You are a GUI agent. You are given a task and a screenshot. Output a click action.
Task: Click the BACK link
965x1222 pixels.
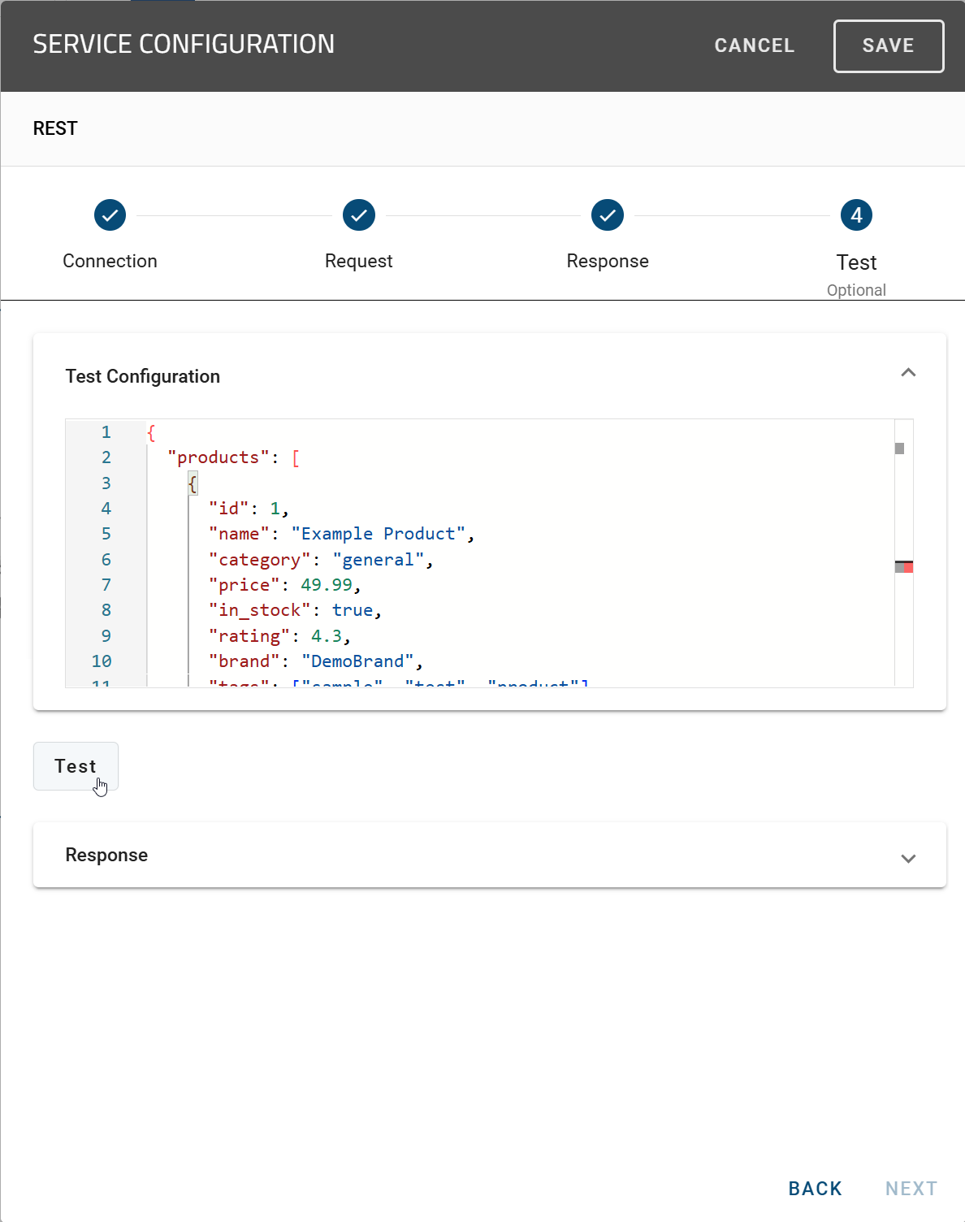[815, 1188]
